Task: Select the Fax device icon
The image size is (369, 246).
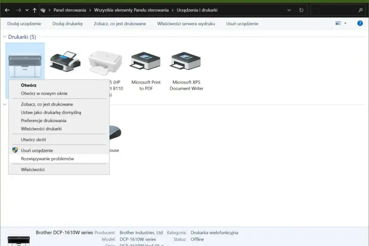Action: coord(65,61)
